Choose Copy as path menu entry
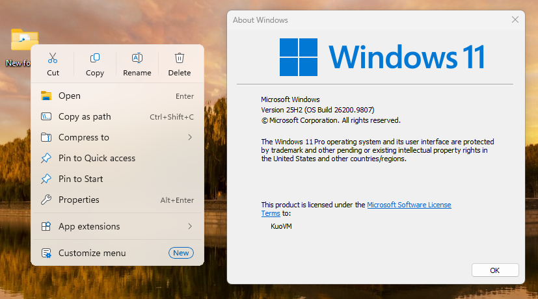 [x=117, y=116]
